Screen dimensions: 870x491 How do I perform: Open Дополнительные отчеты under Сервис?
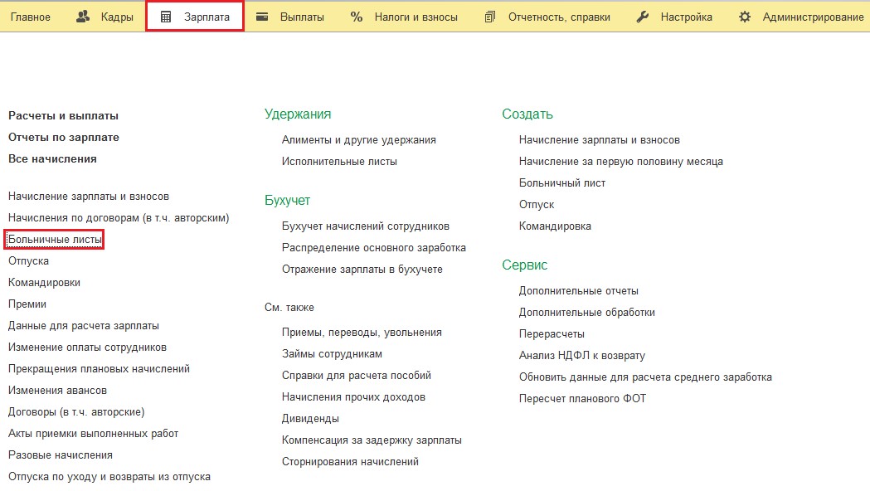pyautogui.click(x=578, y=291)
